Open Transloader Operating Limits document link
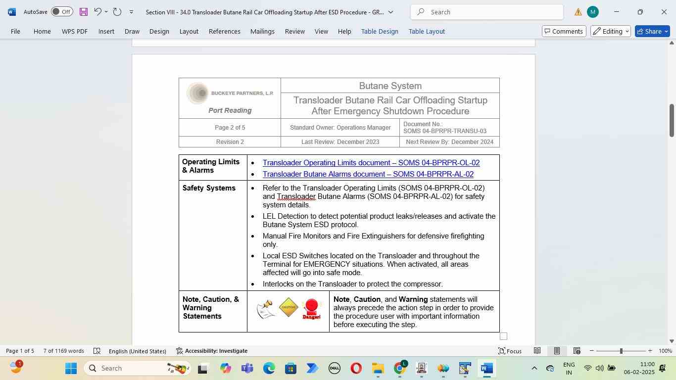The height and width of the screenshot is (380, 676). 371,163
